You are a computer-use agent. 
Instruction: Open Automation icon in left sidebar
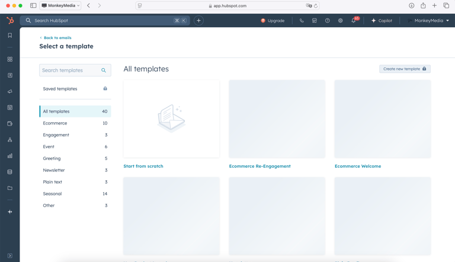(x=10, y=140)
